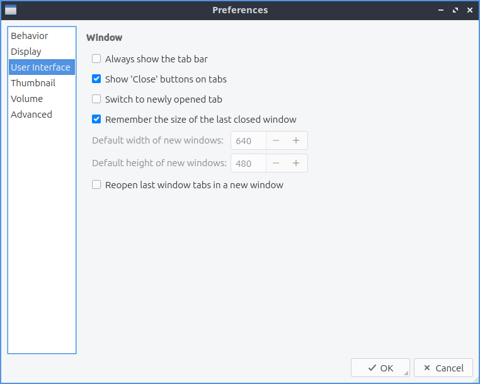Decrease default width with minus button

[276, 141]
